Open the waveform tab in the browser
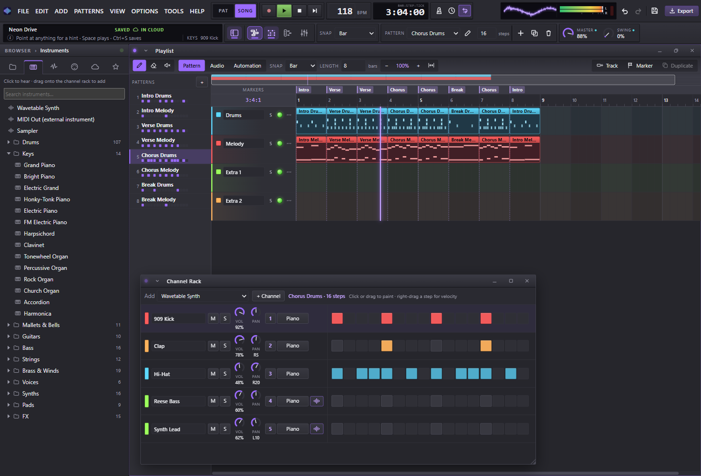The height and width of the screenshot is (476, 701). tap(54, 67)
